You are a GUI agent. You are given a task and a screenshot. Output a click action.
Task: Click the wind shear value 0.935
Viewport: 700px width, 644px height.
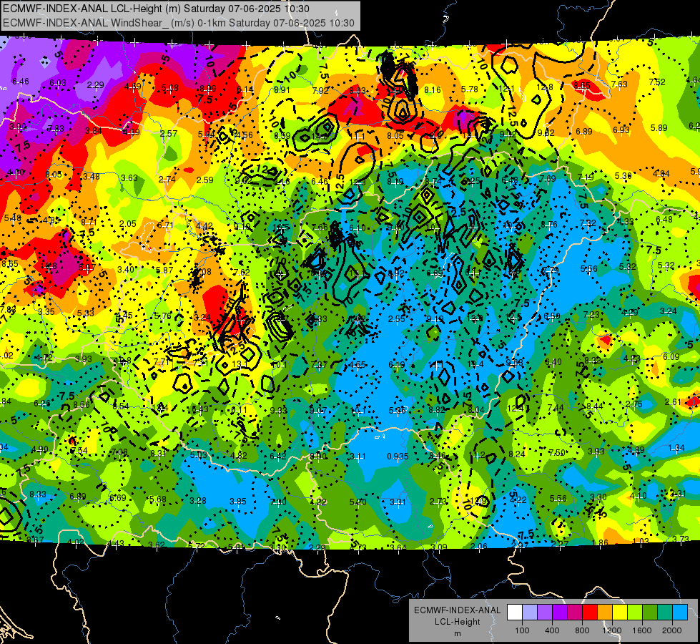[398, 456]
